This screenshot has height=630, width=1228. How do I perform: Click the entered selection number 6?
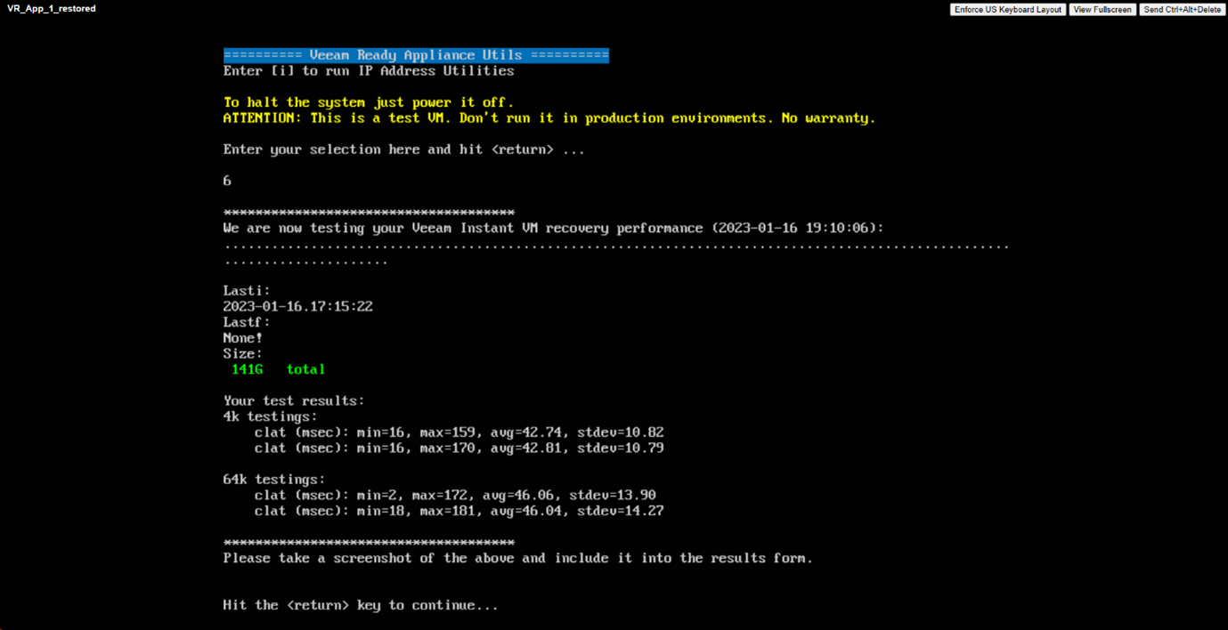pyautogui.click(x=227, y=181)
